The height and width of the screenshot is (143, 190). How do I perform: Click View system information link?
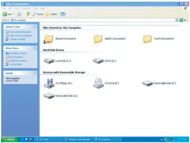coord(20,32)
